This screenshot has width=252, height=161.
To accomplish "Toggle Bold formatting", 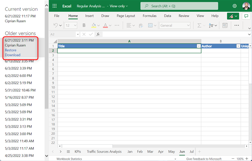I will (x=84, y=25).
